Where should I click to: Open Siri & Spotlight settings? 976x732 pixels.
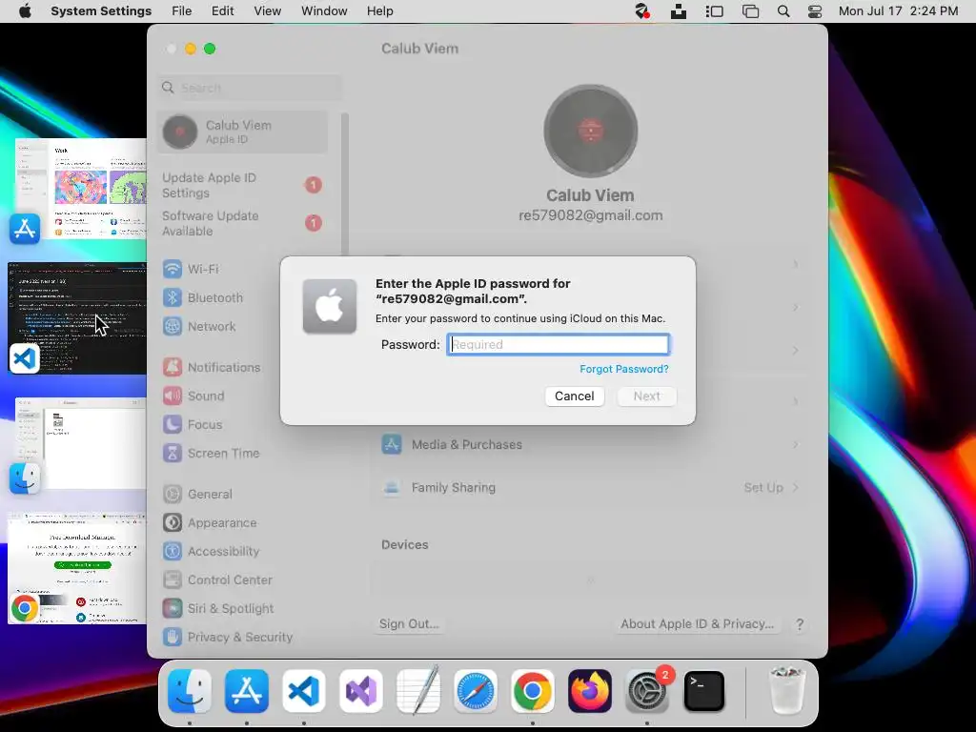[218, 609]
